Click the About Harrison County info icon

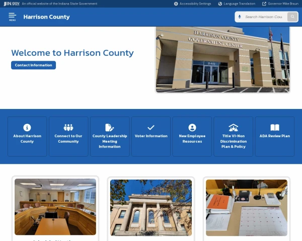(27, 128)
